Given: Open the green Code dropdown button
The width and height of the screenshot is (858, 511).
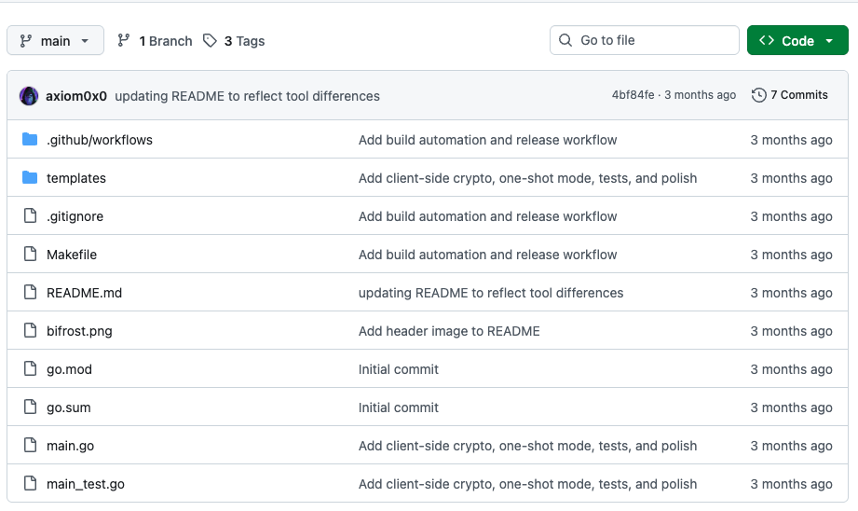Looking at the screenshot, I should tap(797, 40).
